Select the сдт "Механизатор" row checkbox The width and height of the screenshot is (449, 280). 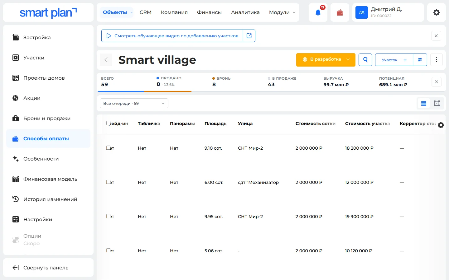[108, 182]
